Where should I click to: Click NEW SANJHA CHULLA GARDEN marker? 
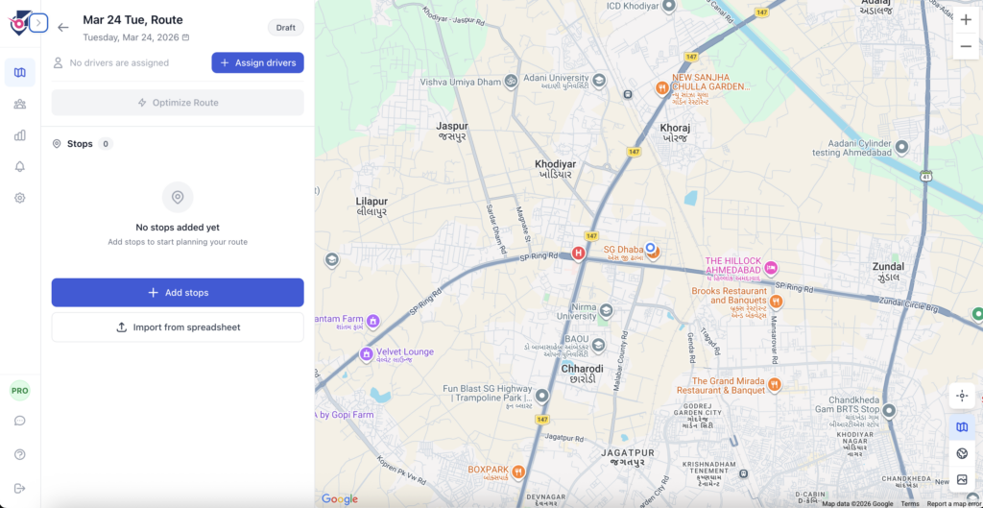[x=662, y=87]
